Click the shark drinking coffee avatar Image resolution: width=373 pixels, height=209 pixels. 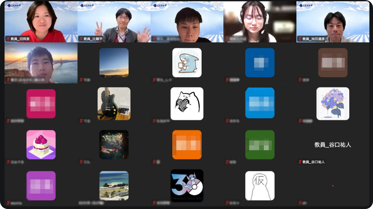point(187,63)
